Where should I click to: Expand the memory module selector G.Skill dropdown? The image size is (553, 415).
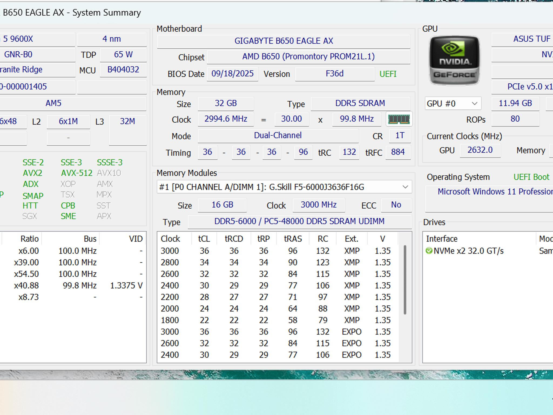tap(284, 187)
